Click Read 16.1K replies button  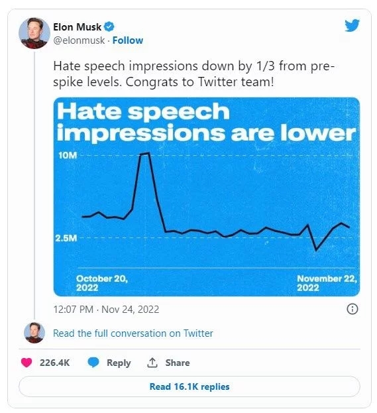[189, 386]
